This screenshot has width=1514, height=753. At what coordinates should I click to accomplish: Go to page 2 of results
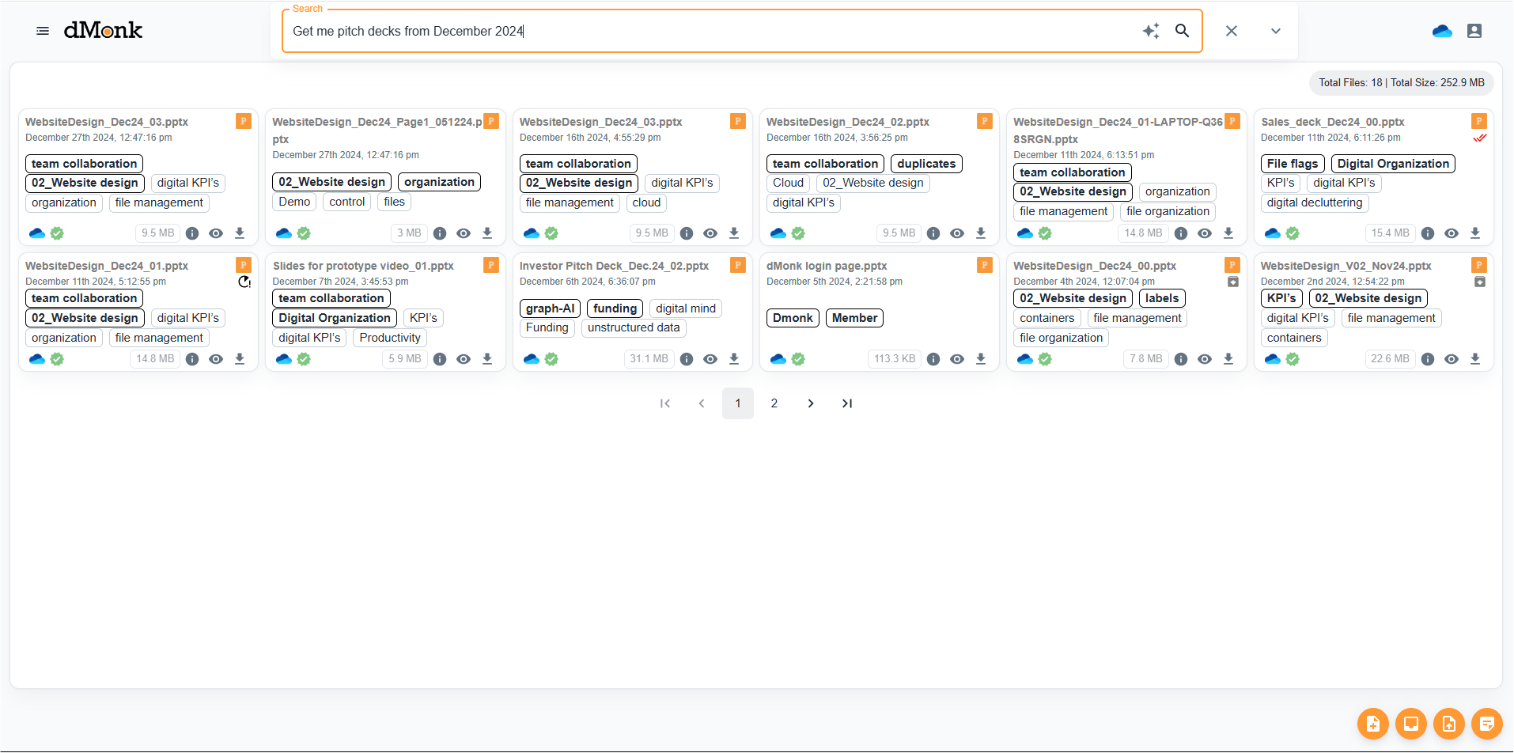[x=774, y=403]
